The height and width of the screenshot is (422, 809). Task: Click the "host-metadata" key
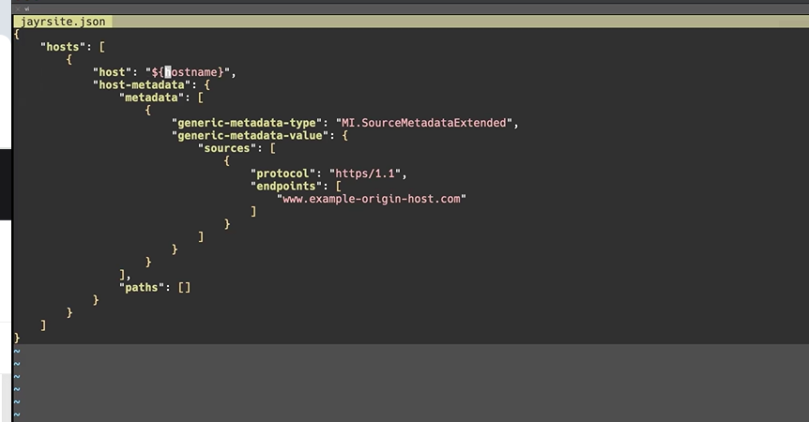point(142,85)
